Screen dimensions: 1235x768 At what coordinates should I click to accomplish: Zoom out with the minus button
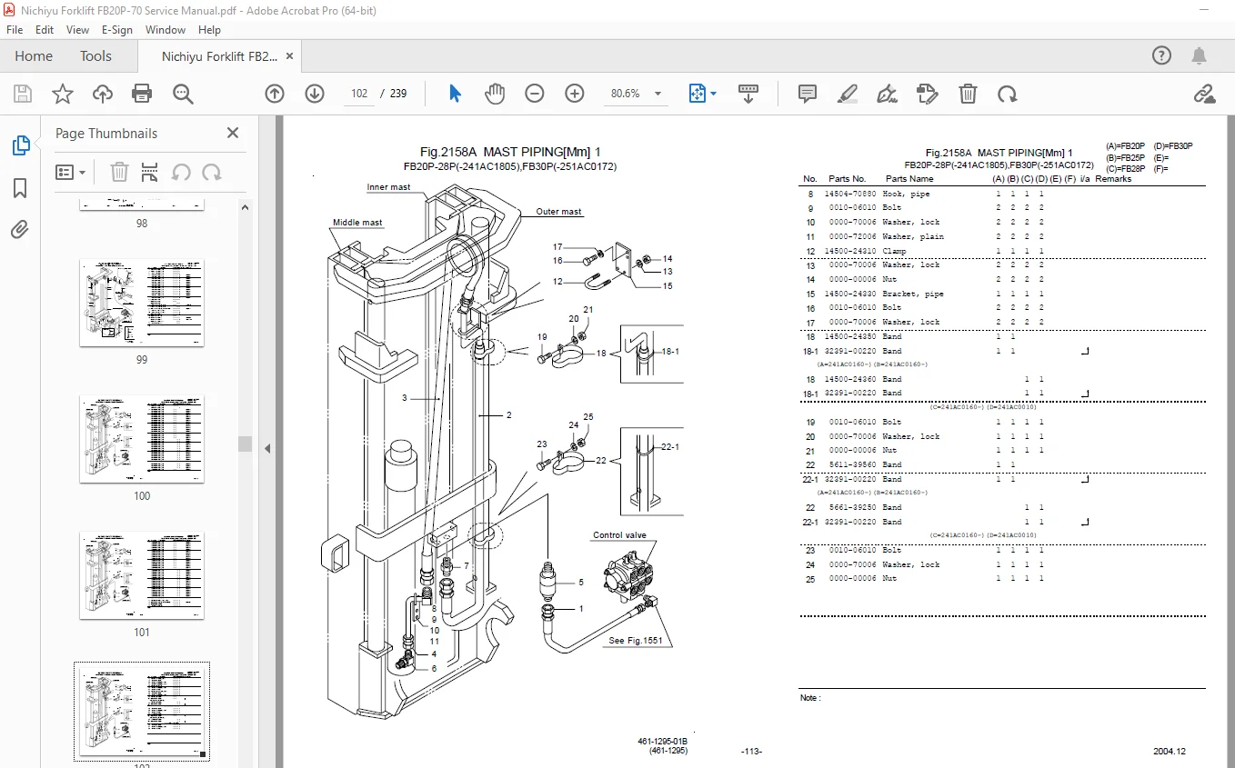(535, 94)
